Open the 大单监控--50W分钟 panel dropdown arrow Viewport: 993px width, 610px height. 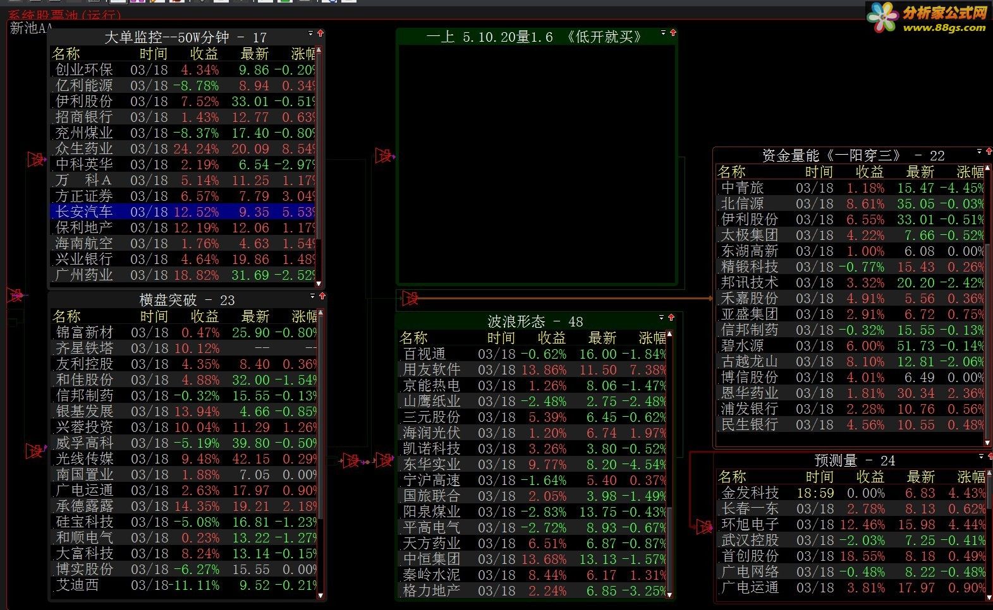pos(310,33)
